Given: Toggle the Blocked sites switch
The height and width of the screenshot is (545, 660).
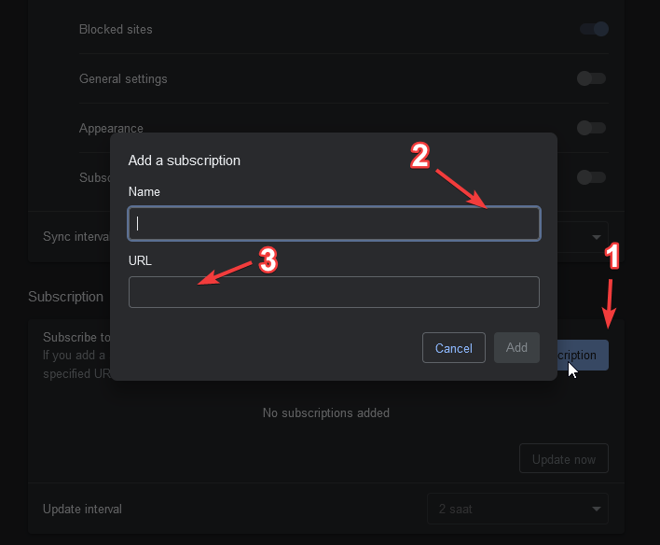Looking at the screenshot, I should point(593,29).
